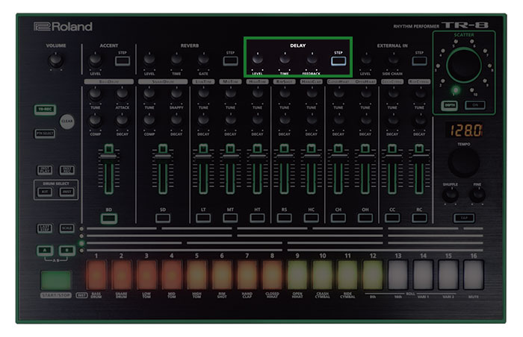
Task: Select variation A button
Action: coord(45,251)
